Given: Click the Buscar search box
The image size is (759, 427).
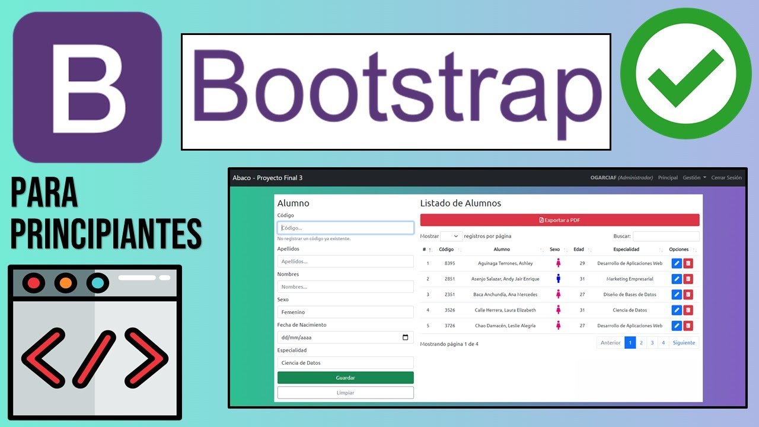Looking at the screenshot, I should [x=666, y=236].
